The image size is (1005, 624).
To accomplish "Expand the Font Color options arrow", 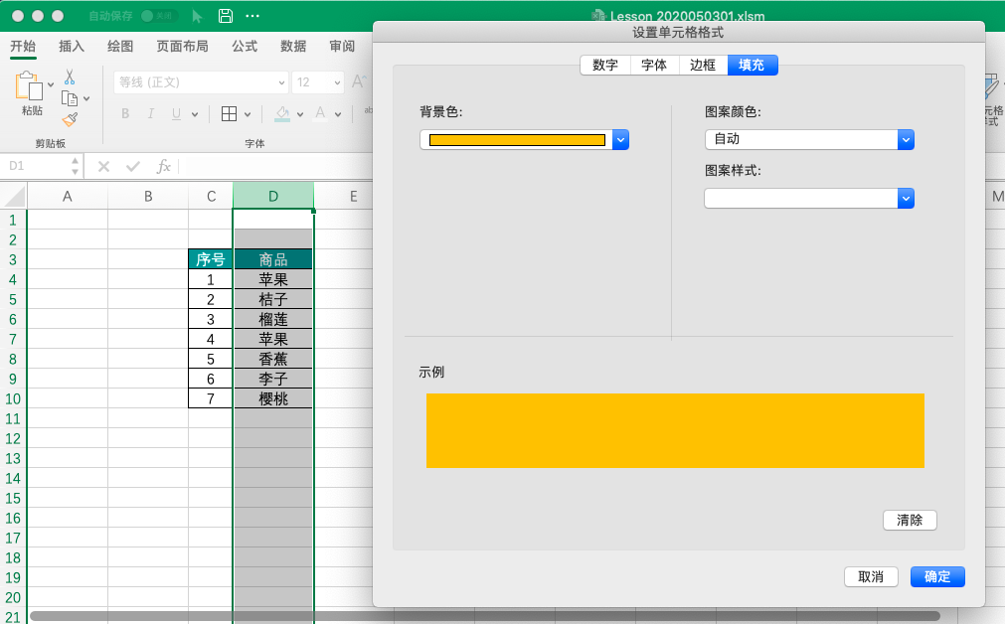I will pyautogui.click(x=338, y=114).
